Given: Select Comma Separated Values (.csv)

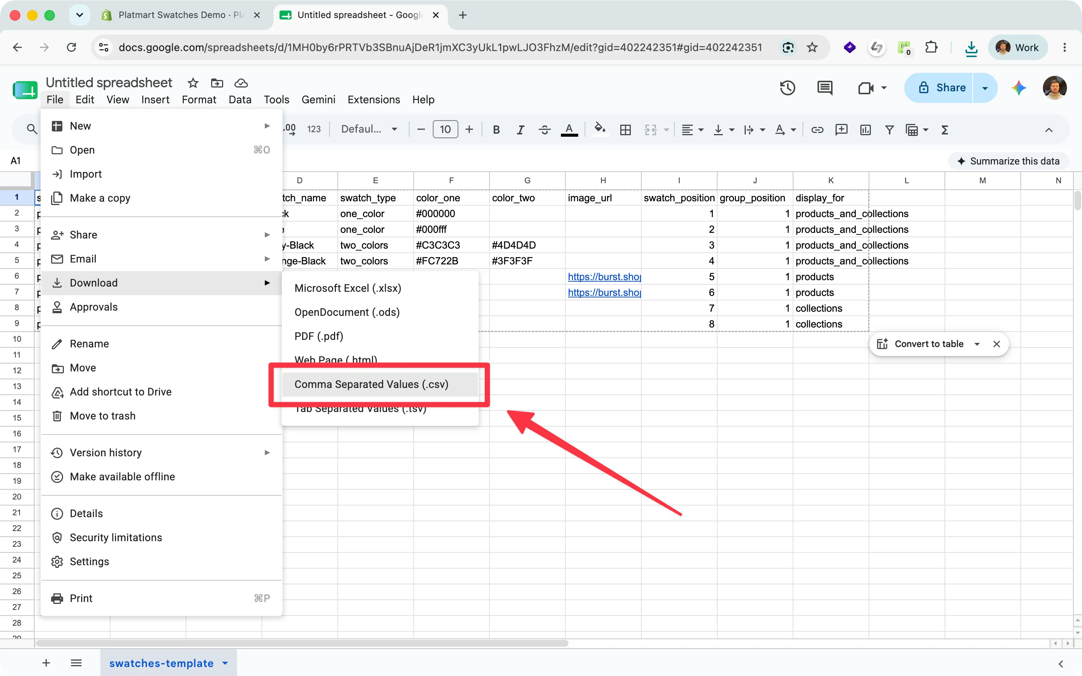Looking at the screenshot, I should [x=380, y=385].
